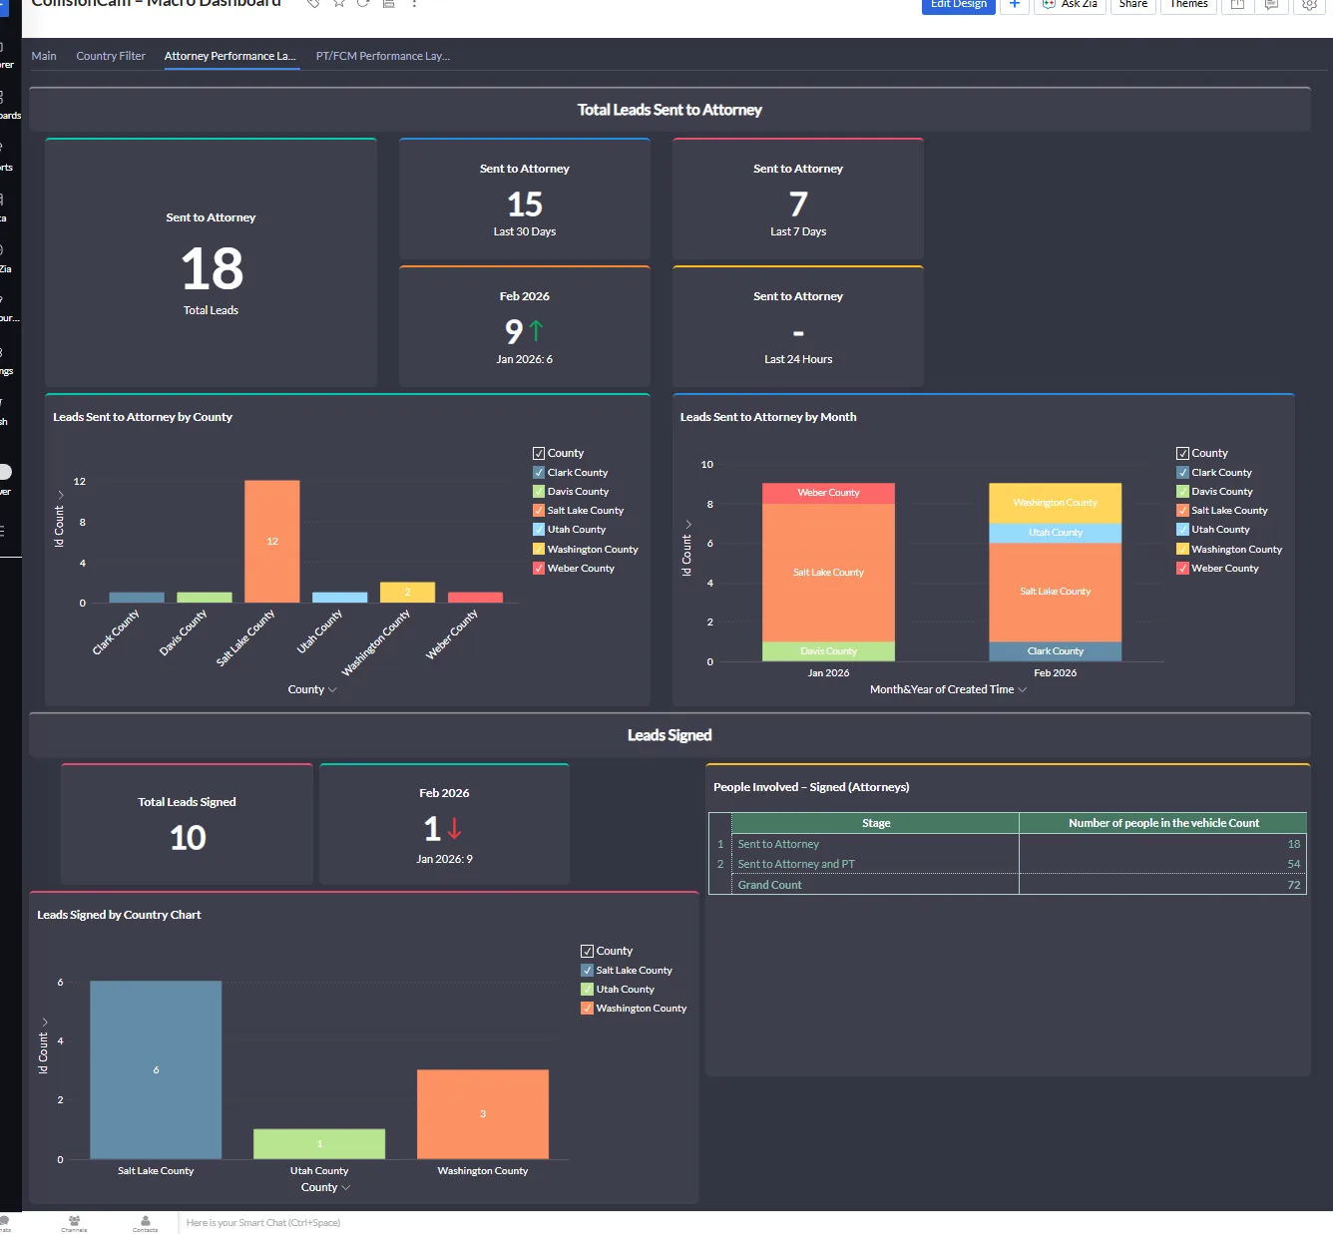Toggle Weber County in Leads by County legend
1333x1234 pixels.
[x=539, y=568]
